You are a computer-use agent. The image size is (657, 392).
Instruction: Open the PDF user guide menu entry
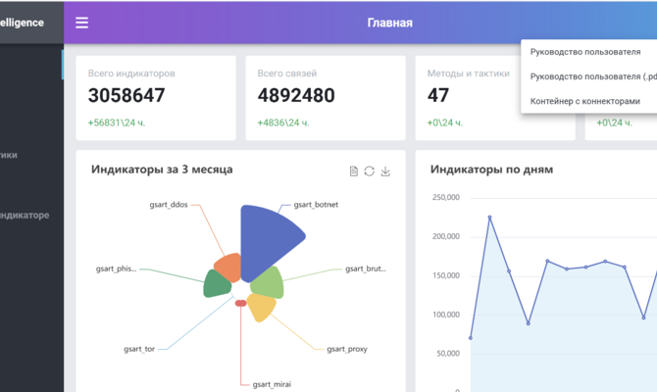tap(588, 76)
